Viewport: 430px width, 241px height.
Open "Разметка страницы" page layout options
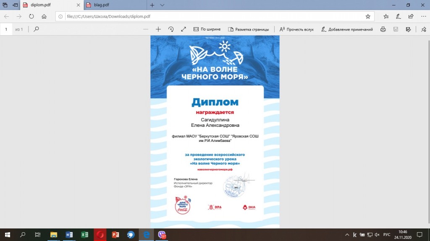click(x=248, y=29)
